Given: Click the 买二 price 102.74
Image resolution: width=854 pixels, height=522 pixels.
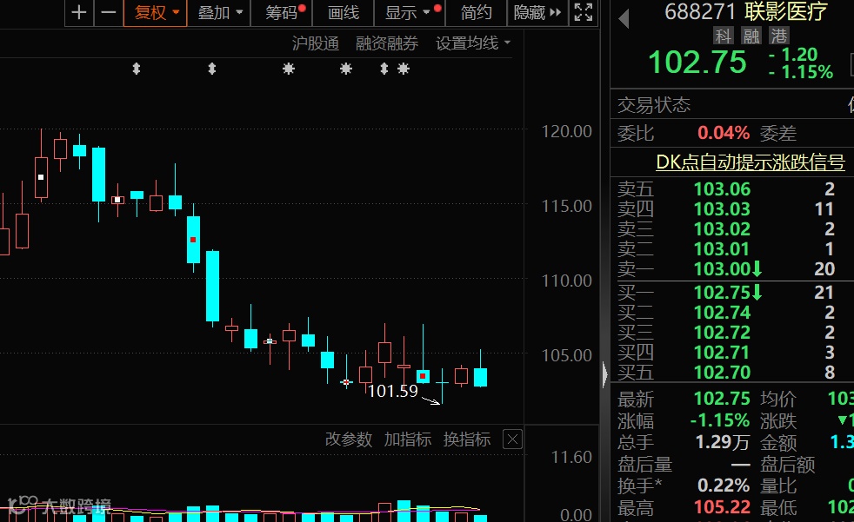Looking at the screenshot, I should [x=722, y=313].
